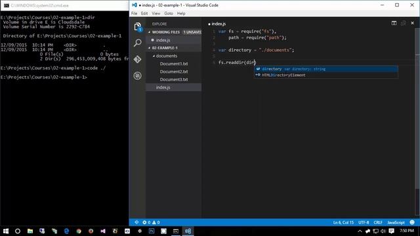
Task: Click the active VS Code taskbar icon
Action: 188,231
